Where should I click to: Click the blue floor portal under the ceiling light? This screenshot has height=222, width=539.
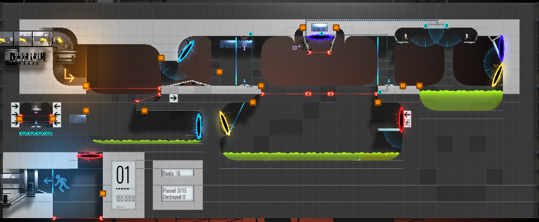pos(320,37)
